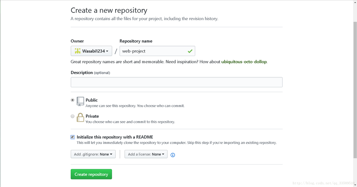Select the Private radio button

(73, 116)
